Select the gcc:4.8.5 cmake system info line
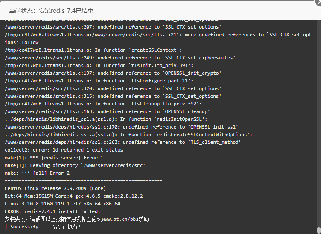321x234 pixels. click(74, 196)
